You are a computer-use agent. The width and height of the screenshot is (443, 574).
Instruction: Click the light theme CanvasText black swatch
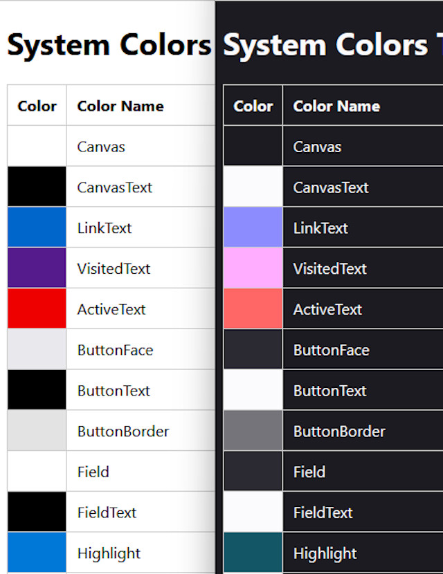37,186
